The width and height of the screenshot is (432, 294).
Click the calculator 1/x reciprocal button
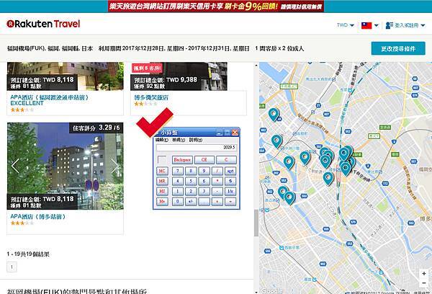[230, 191]
